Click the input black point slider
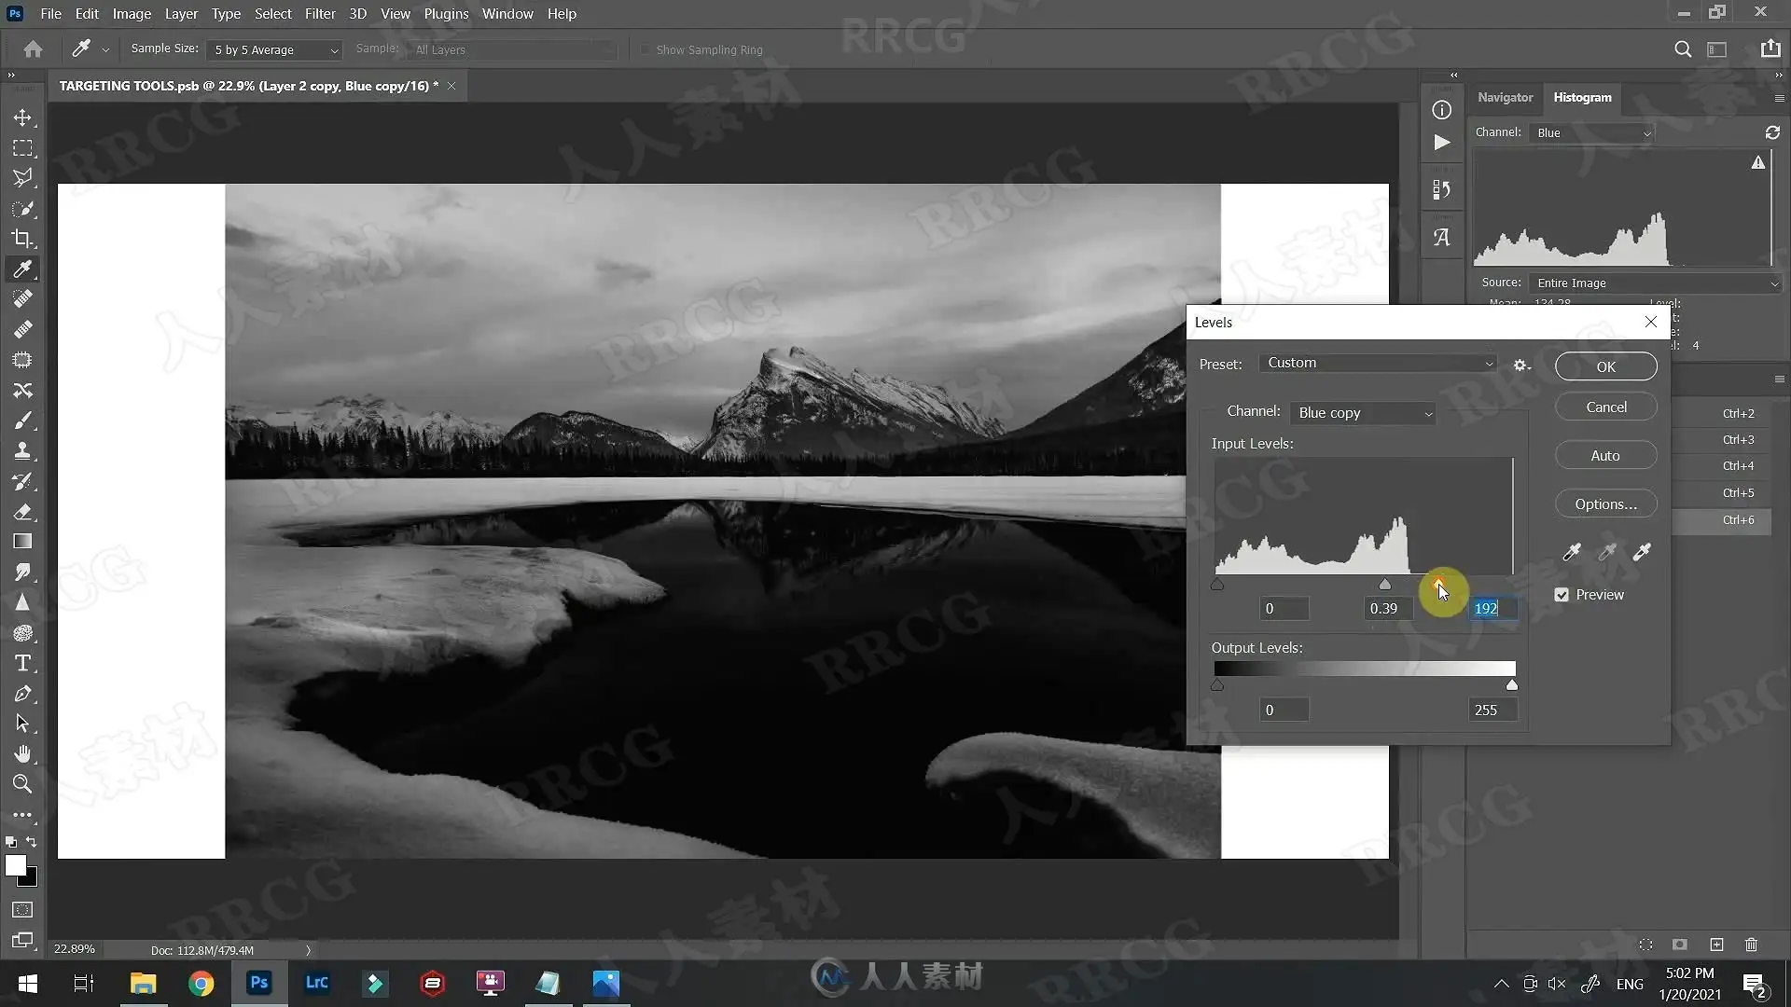The height and width of the screenshot is (1007, 1791). (x=1217, y=584)
